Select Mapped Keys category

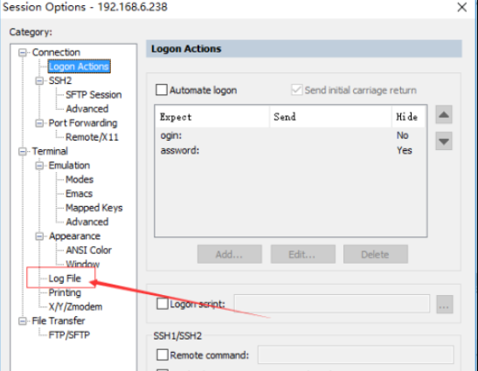pyautogui.click(x=94, y=208)
